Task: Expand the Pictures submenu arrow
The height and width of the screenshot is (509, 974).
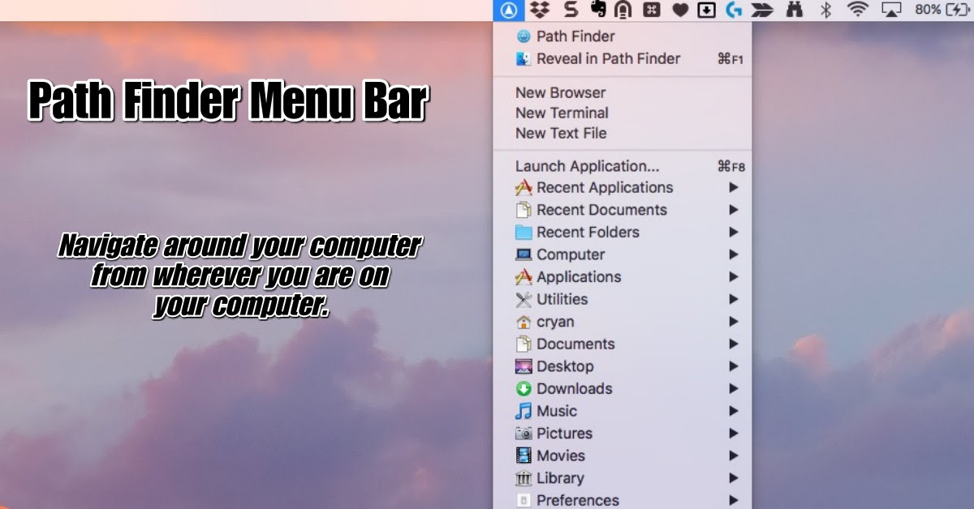Action: (734, 434)
